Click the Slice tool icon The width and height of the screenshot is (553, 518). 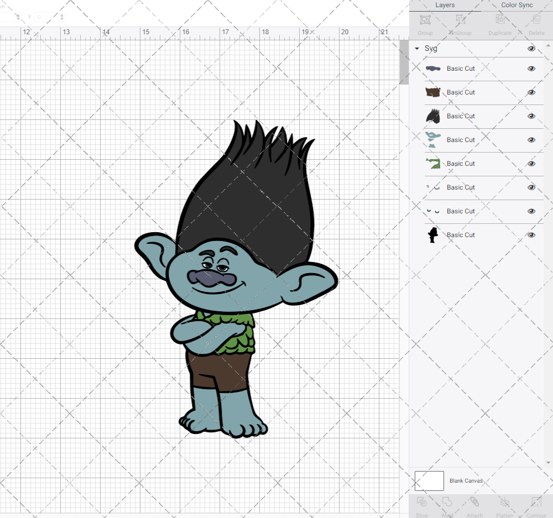[x=421, y=502]
